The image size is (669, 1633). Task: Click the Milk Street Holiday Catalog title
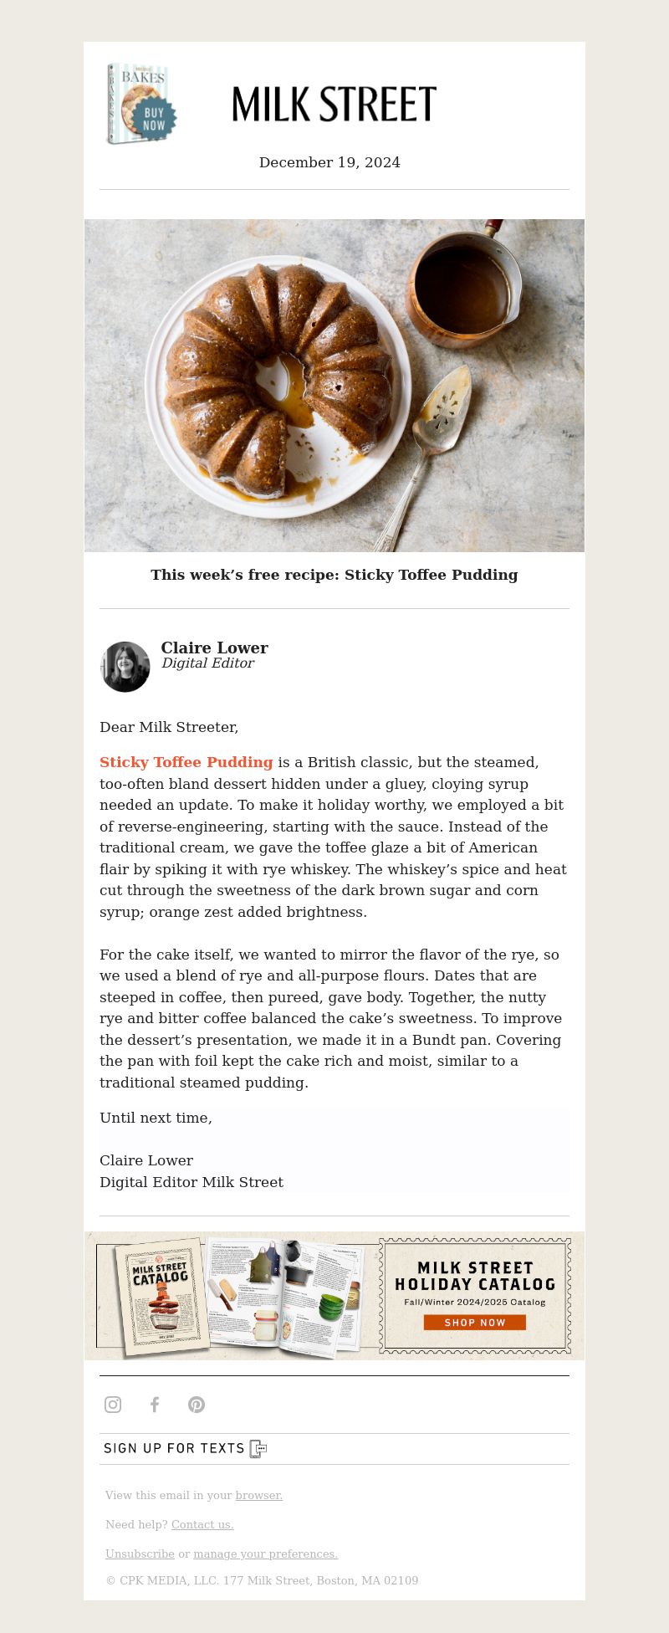[475, 1276]
